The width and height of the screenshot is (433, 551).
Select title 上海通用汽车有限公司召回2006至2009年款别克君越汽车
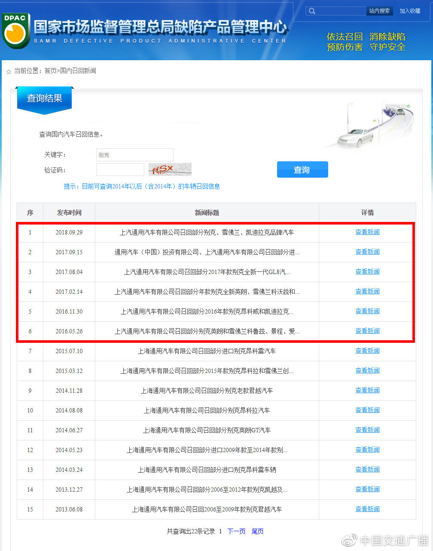(207, 509)
